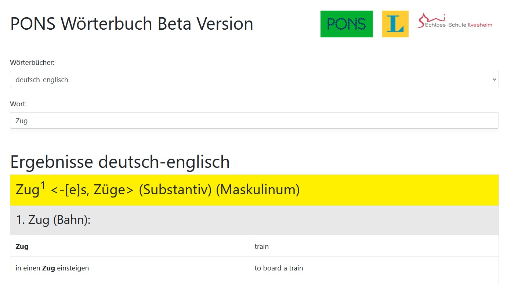Image resolution: width=507 pixels, height=284 pixels.
Task: Focus the Wort input field containing Zug
Action: pyautogui.click(x=254, y=121)
